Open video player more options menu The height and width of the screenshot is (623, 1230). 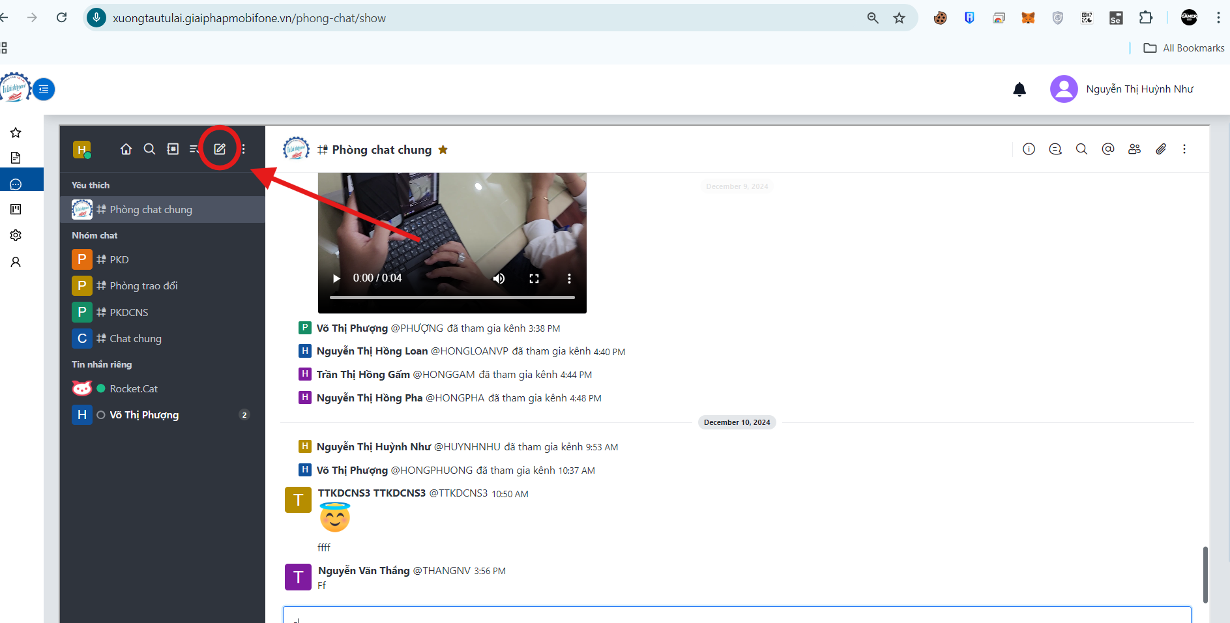(569, 278)
